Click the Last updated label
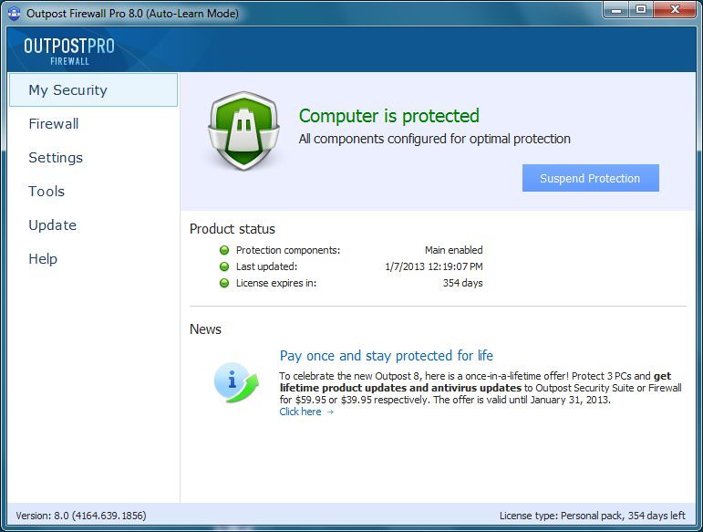The height and width of the screenshot is (532, 703). (266, 266)
